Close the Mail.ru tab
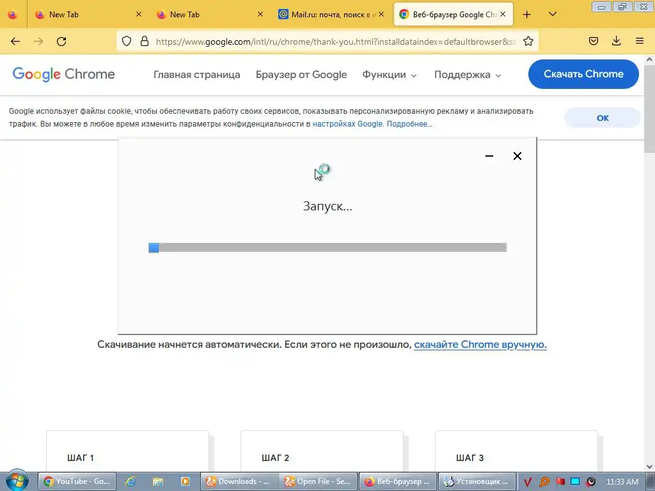Image resolution: width=655 pixels, height=491 pixels. 381,14
